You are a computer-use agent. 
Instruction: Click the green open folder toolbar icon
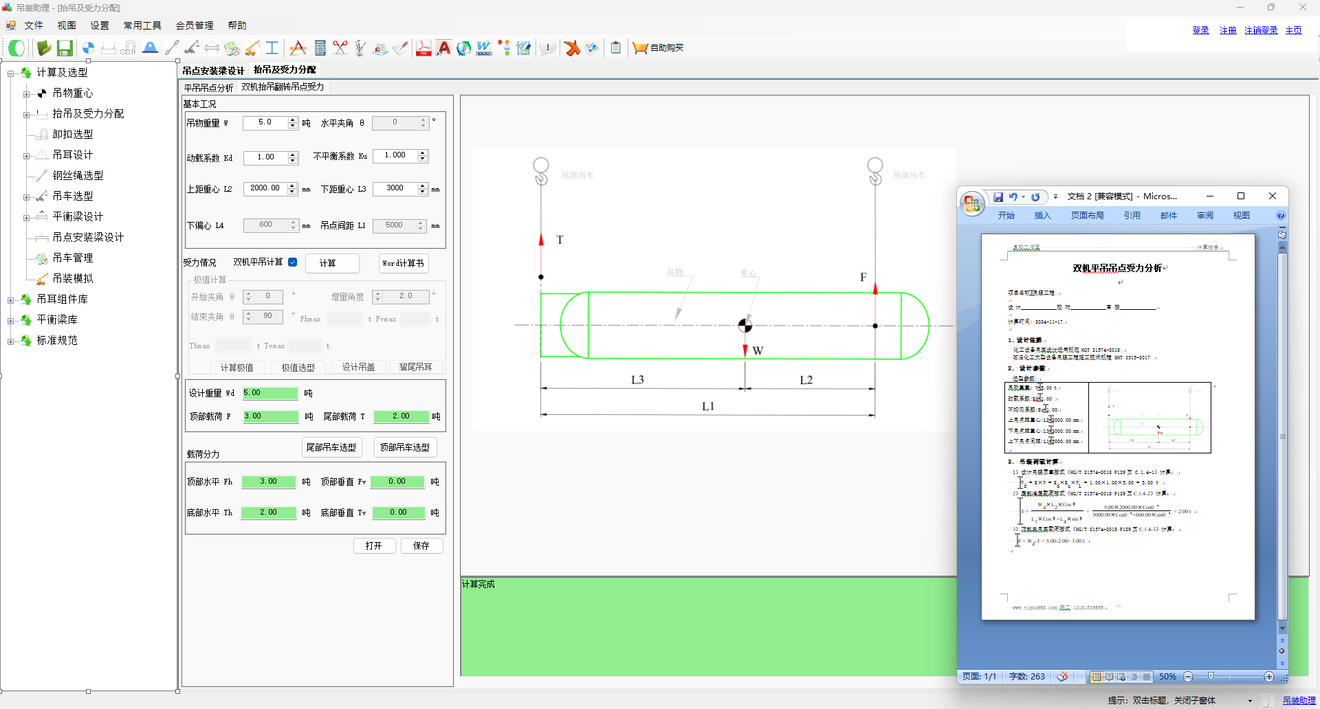(x=44, y=47)
